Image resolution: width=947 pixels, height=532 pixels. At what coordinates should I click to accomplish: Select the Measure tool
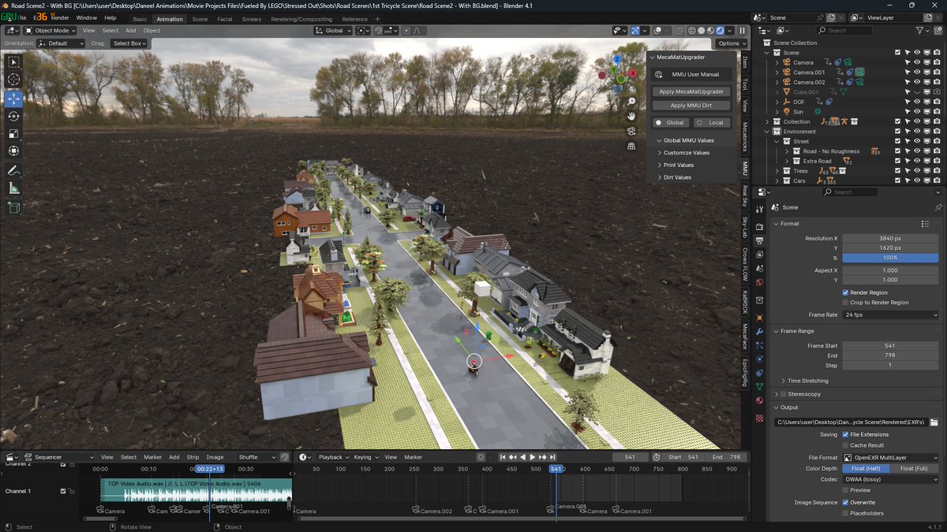point(13,188)
